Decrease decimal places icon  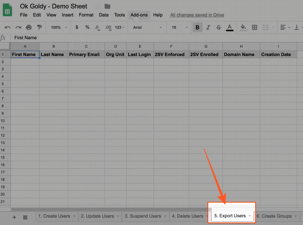98,28
